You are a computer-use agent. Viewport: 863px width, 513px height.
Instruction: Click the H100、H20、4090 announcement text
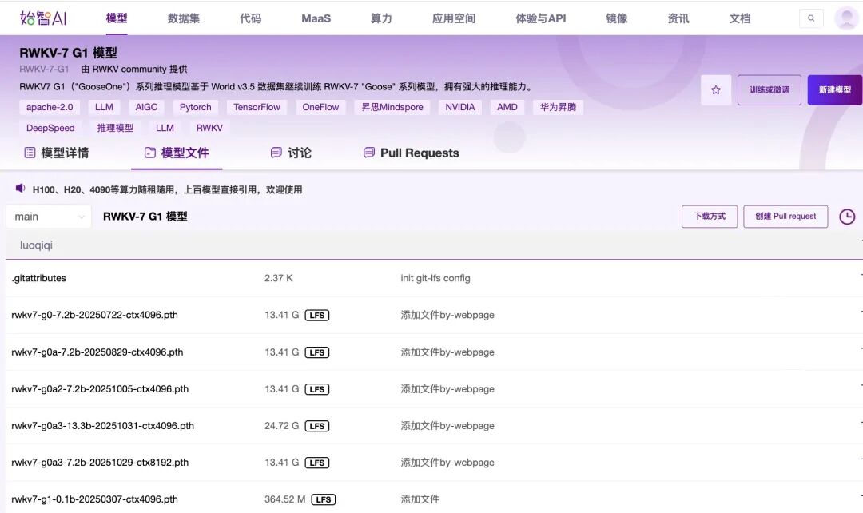click(x=167, y=190)
